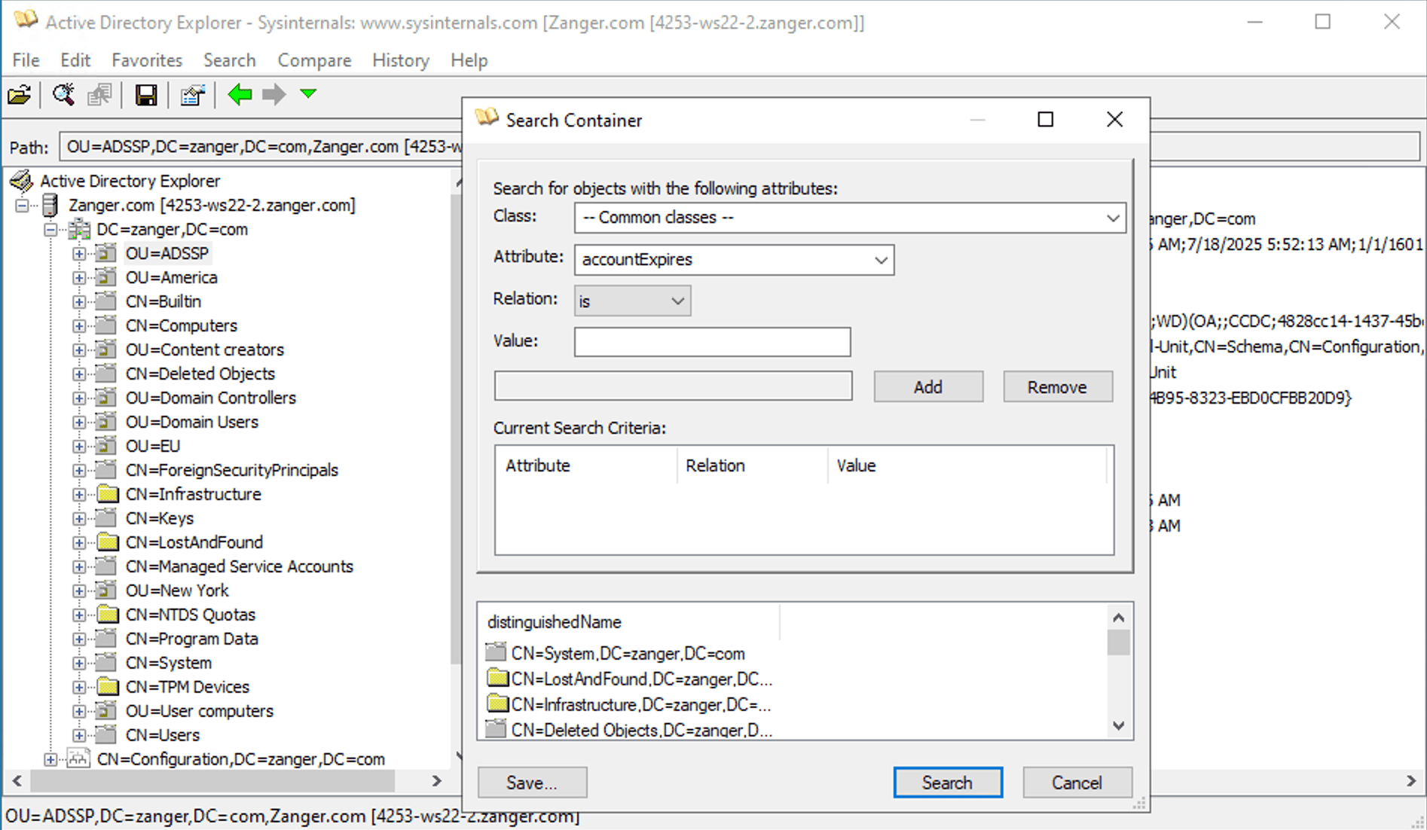Open a new Active Directory snapshot
The image size is (1427, 830).
[19, 93]
